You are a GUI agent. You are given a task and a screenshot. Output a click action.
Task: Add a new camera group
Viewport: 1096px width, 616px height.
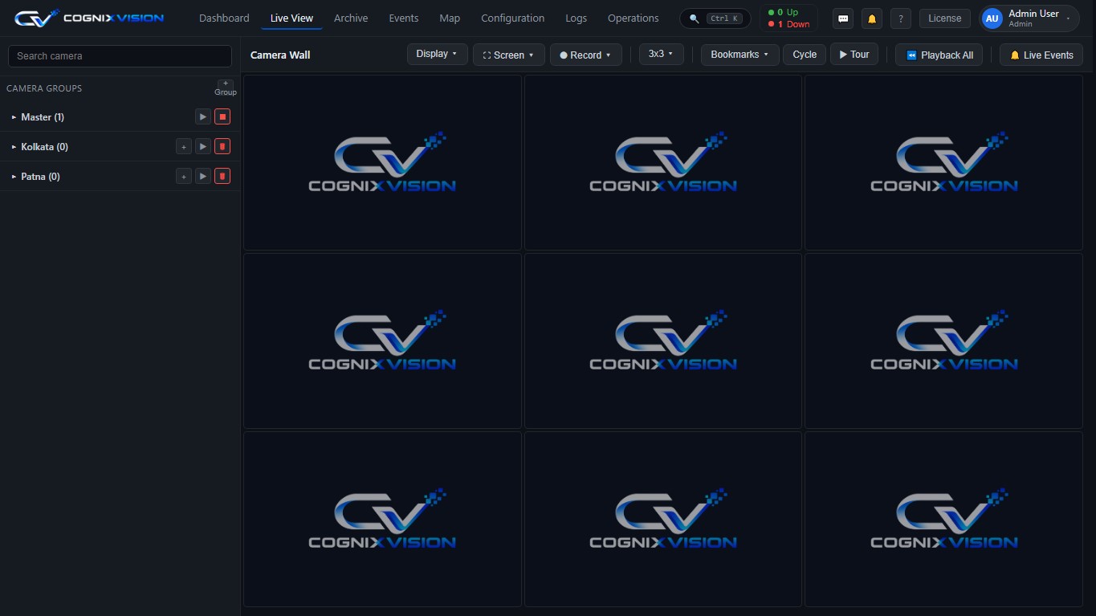[x=226, y=88]
